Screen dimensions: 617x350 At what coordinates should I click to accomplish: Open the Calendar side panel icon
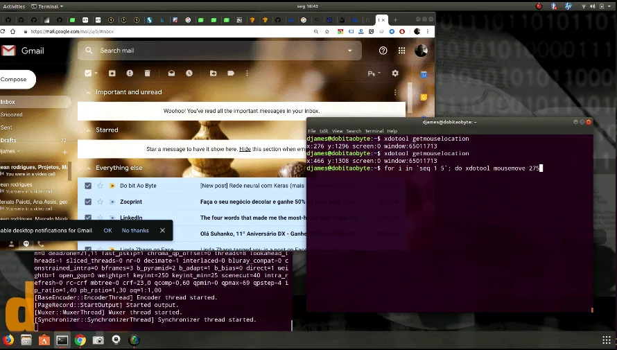pyautogui.click(x=424, y=75)
